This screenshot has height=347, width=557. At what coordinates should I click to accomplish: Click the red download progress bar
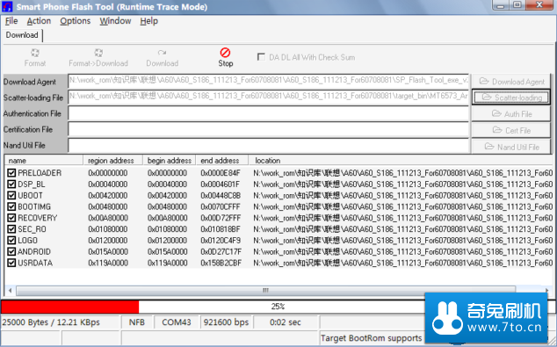pyautogui.click(x=70, y=307)
